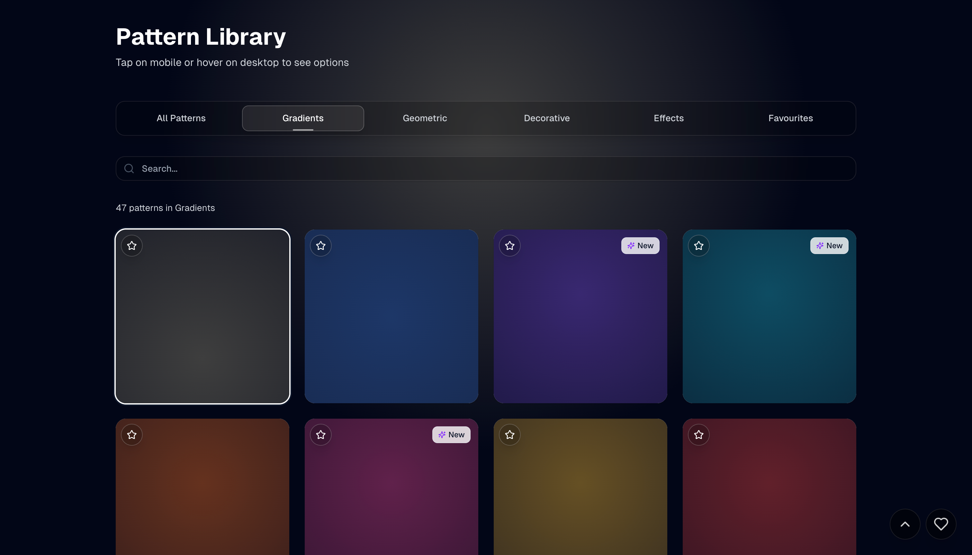Favourite the purple gradient pattern star
This screenshot has height=555, width=972.
(510, 245)
